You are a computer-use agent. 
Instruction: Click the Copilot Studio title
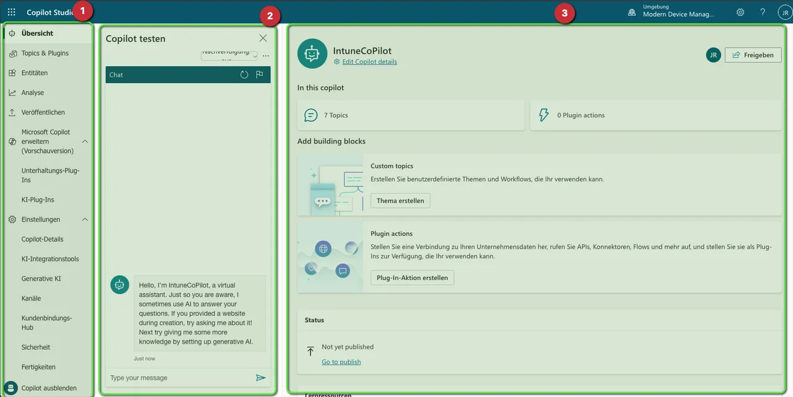click(x=50, y=12)
